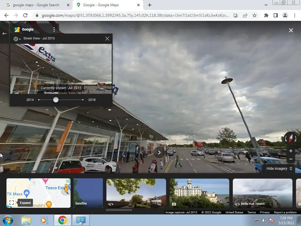
Task: Open the Terms link
Action: tap(252, 212)
